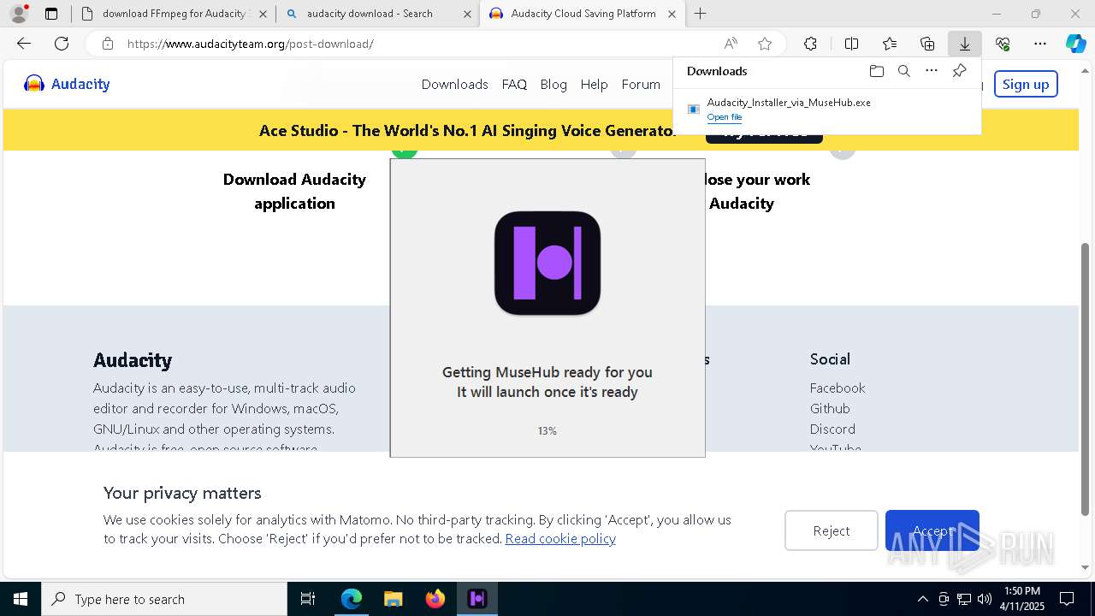Go back to the previous page

click(24, 44)
